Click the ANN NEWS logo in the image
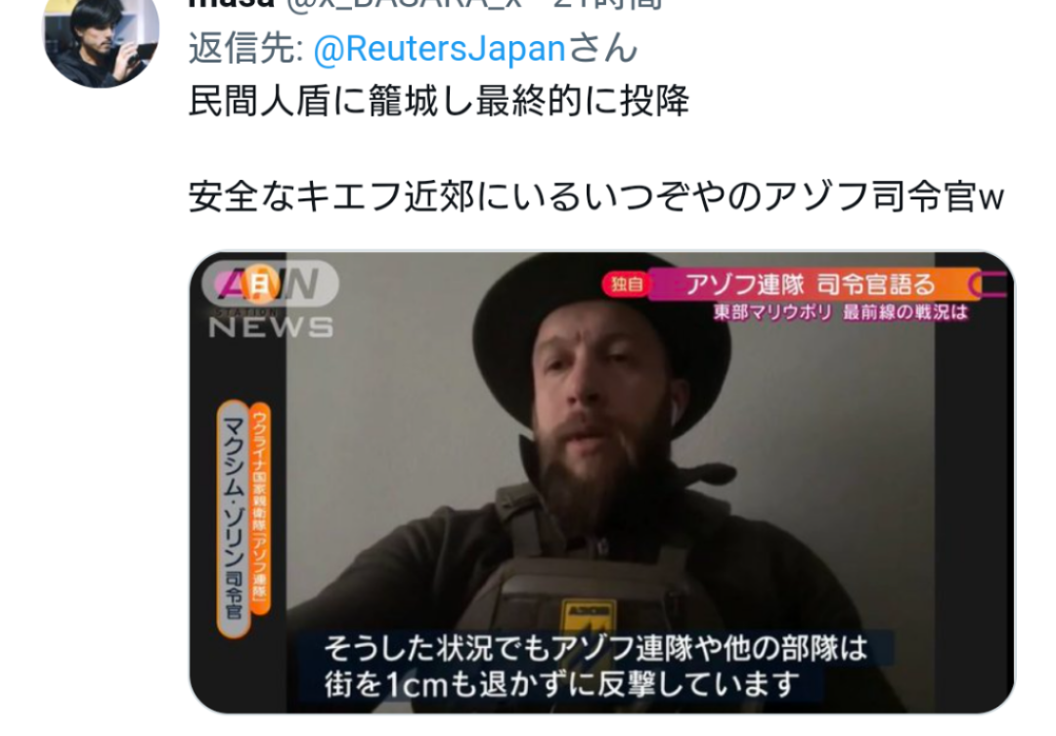Screen dimensions: 1056x736 point(271,299)
